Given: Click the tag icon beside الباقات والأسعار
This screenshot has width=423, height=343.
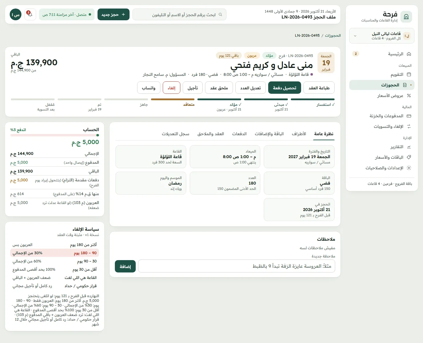Looking at the screenshot, I should click(x=409, y=158).
